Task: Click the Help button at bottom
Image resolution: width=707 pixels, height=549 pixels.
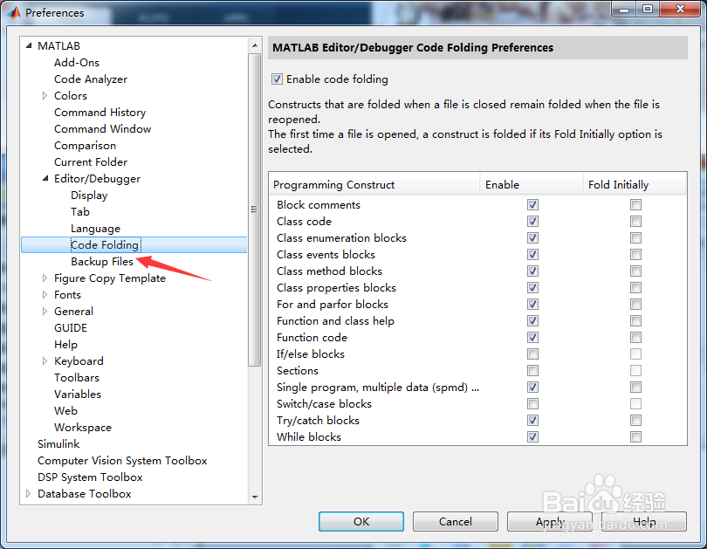Action: (x=644, y=521)
